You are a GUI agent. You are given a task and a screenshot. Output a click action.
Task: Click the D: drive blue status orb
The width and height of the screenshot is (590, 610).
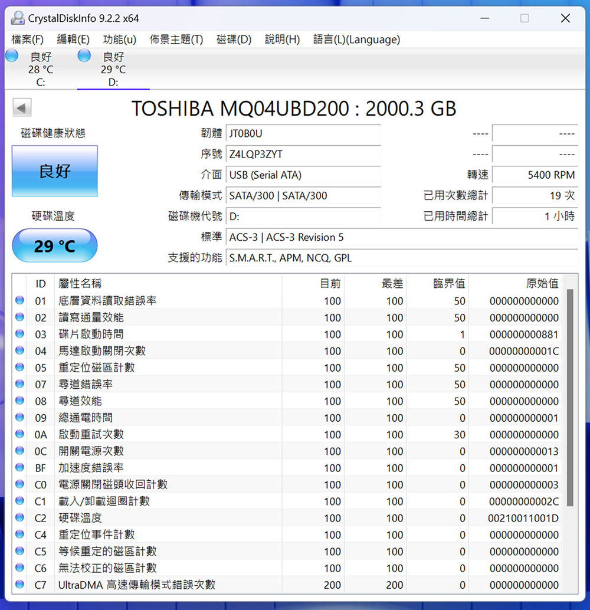[x=84, y=56]
